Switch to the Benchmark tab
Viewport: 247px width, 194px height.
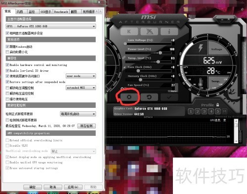[61, 12]
